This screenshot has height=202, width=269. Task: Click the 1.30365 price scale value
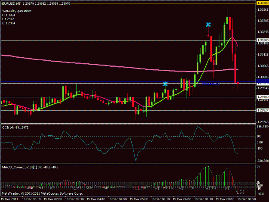263,10
